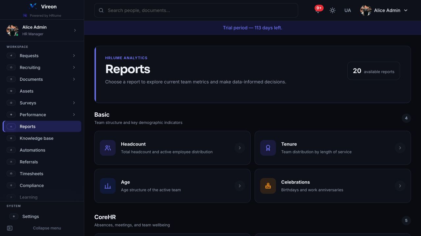Click the Celebrations cake icon
This screenshot has width=421, height=236.
[268, 186]
